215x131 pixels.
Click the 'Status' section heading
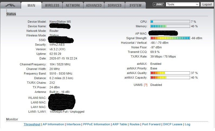click(11, 14)
